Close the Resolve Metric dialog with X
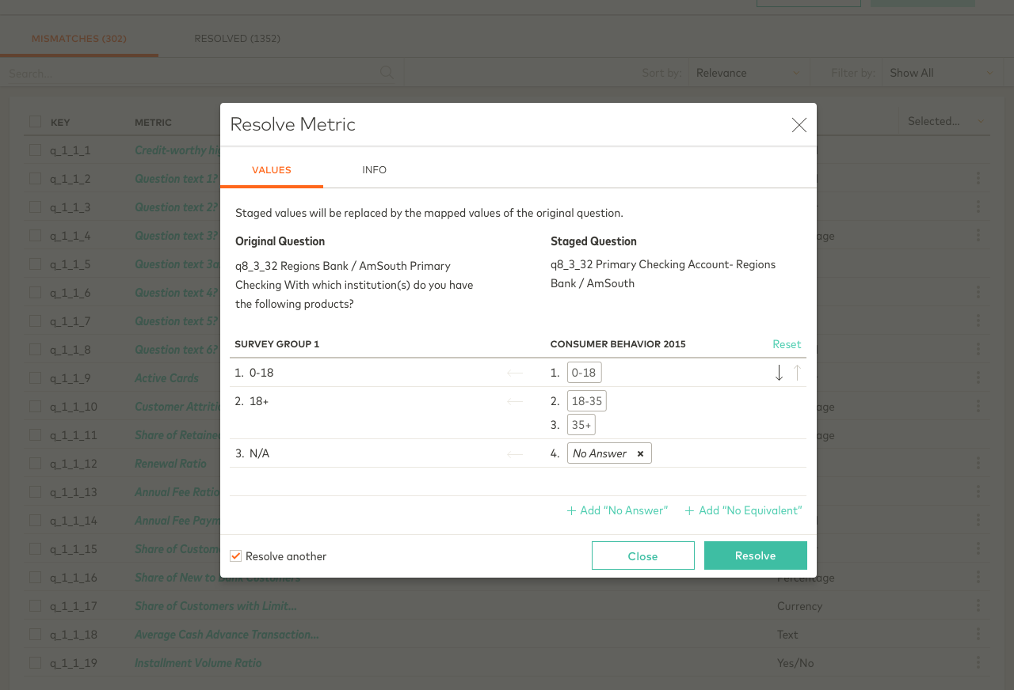Viewport: 1014px width, 690px height. [x=799, y=125]
